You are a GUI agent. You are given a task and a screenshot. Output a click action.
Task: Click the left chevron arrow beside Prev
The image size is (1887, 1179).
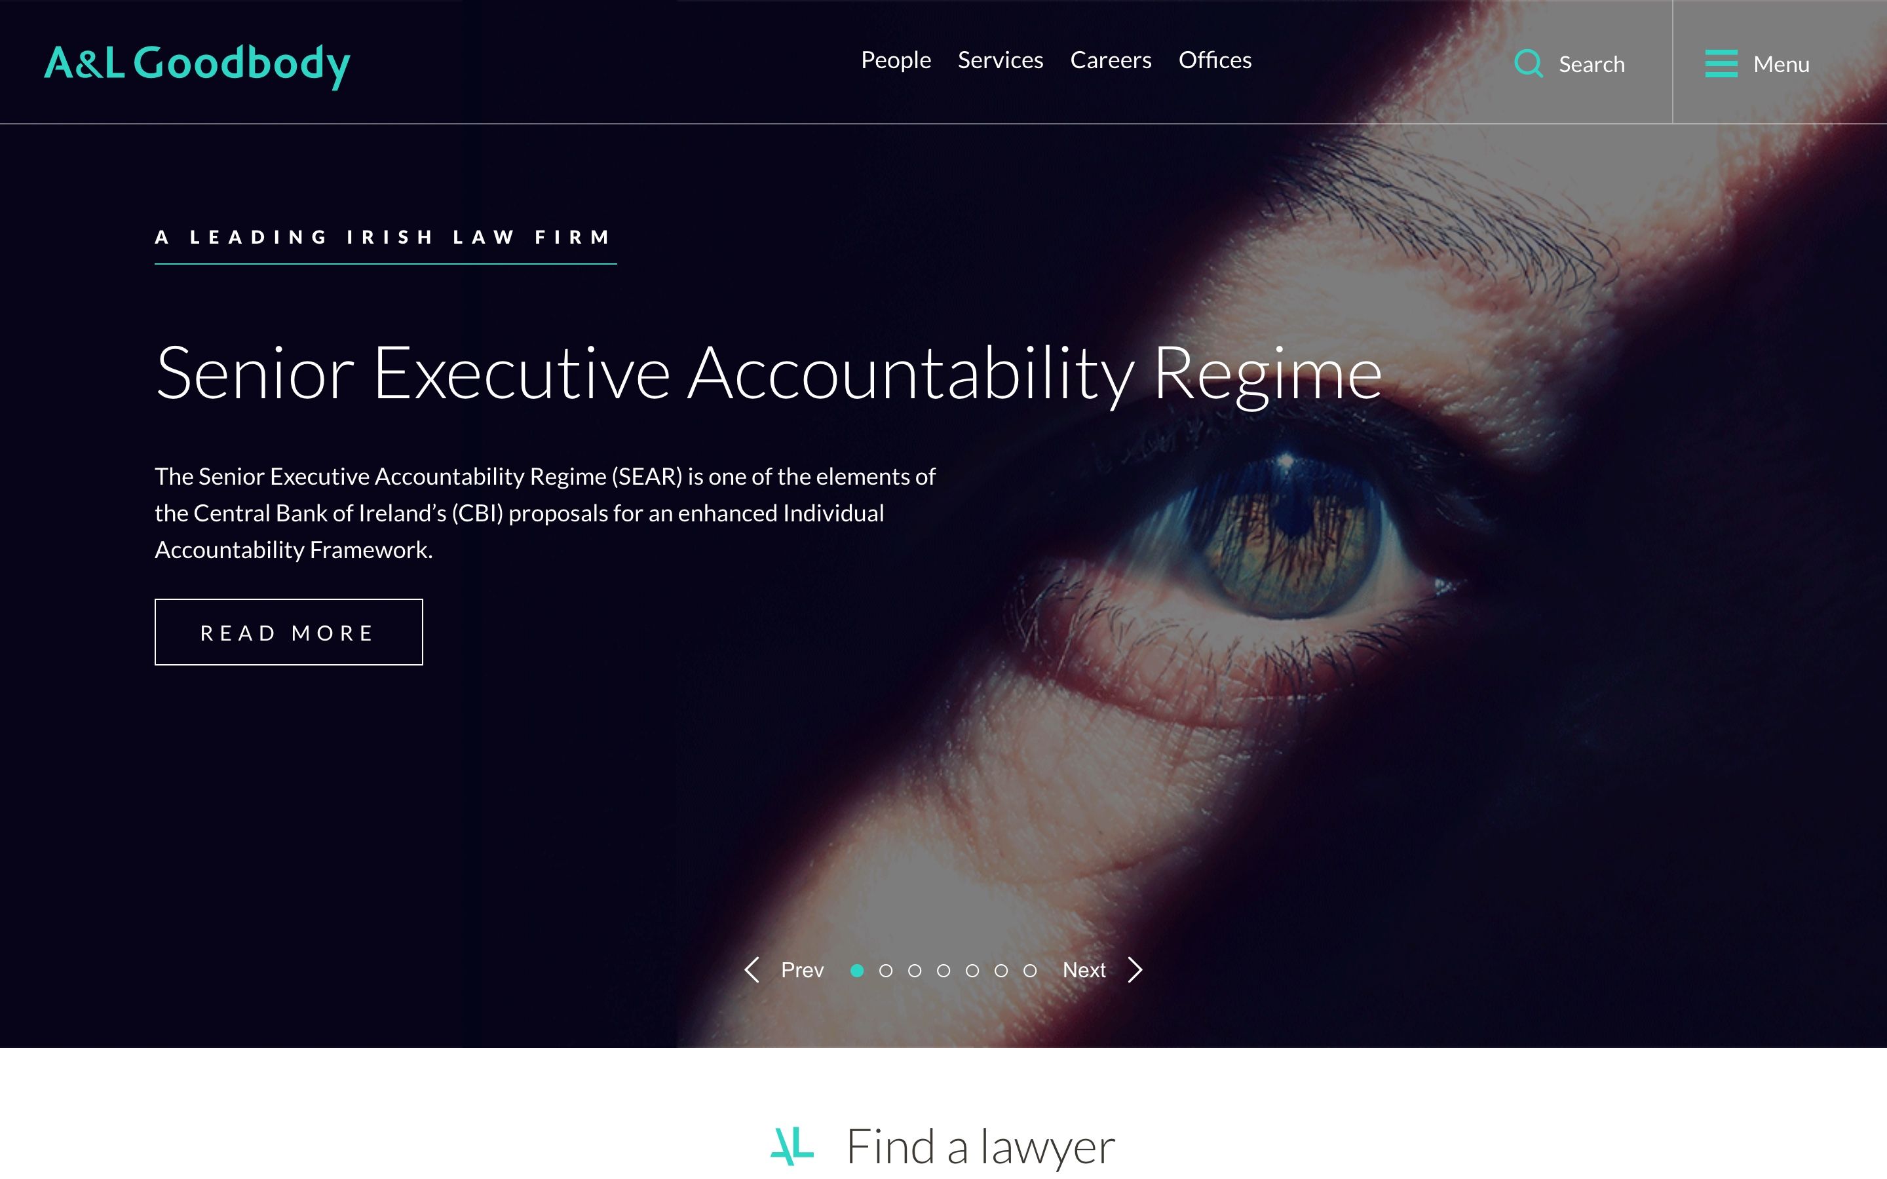(x=752, y=970)
